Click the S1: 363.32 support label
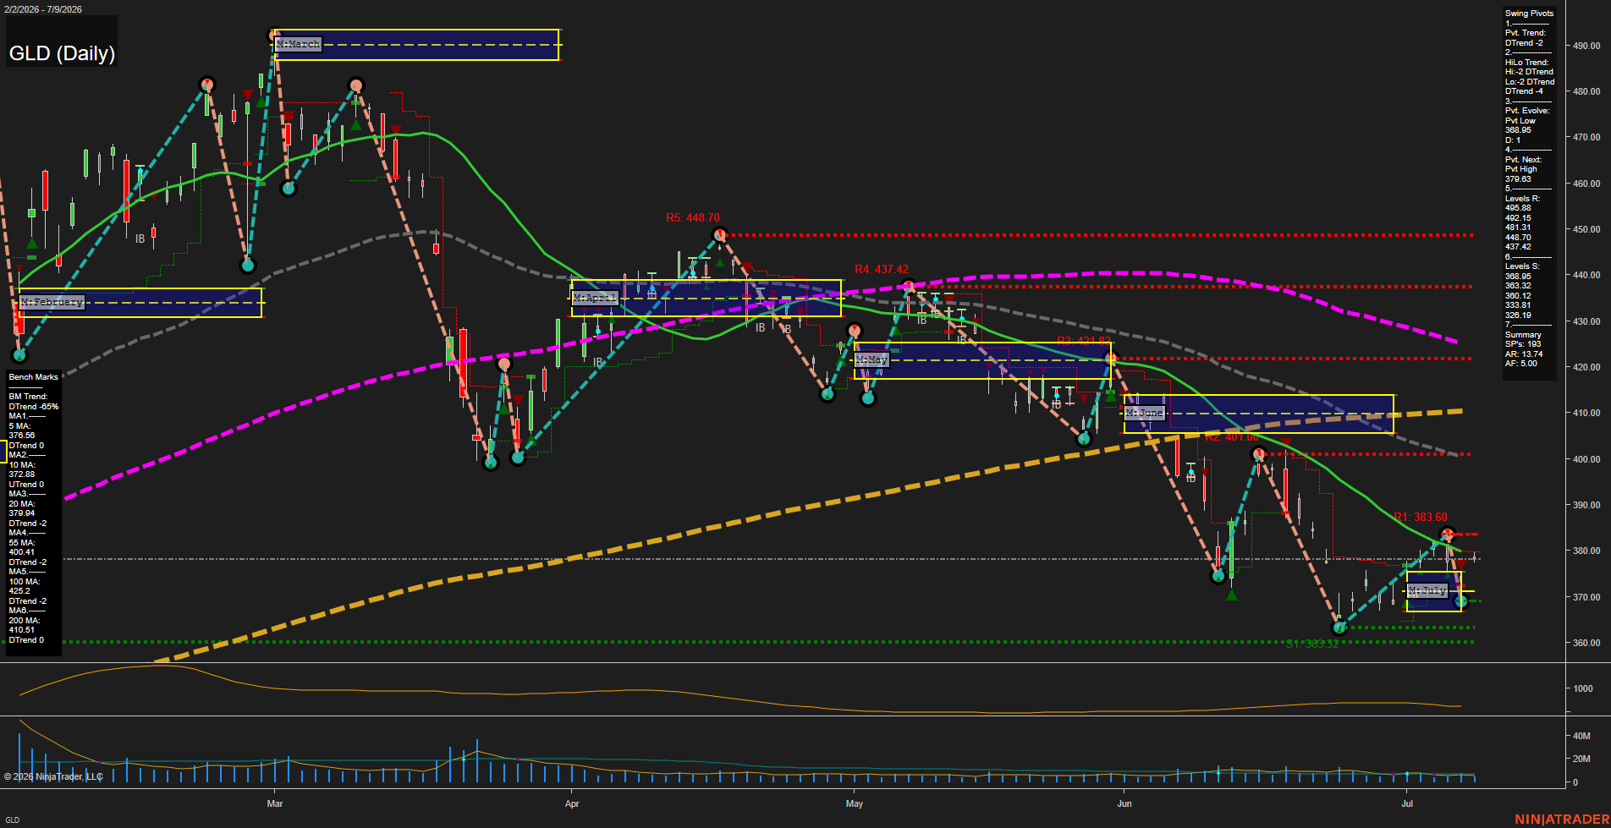The height and width of the screenshot is (828, 1611). coord(1312,644)
